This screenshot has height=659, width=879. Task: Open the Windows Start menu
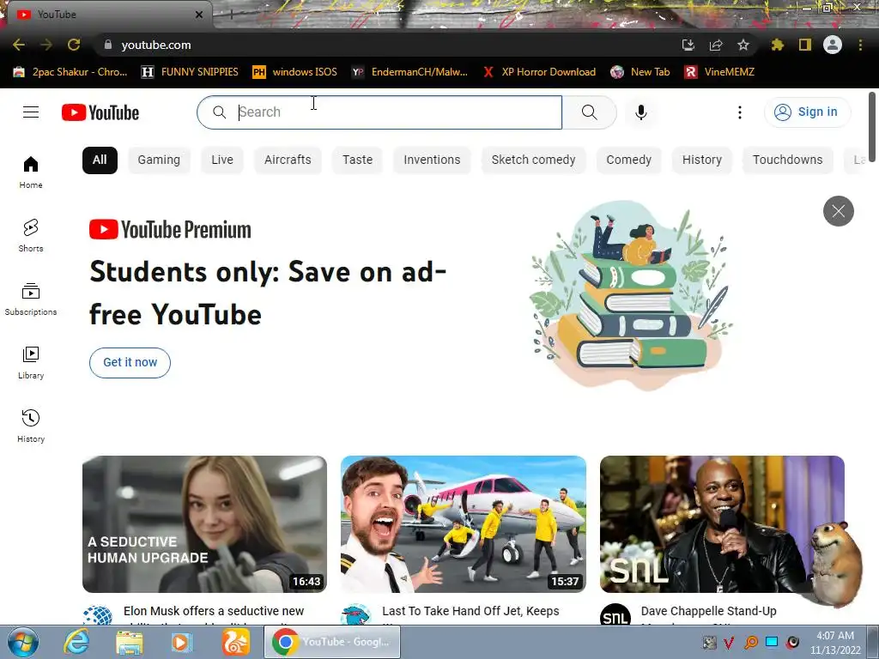pyautogui.click(x=23, y=642)
